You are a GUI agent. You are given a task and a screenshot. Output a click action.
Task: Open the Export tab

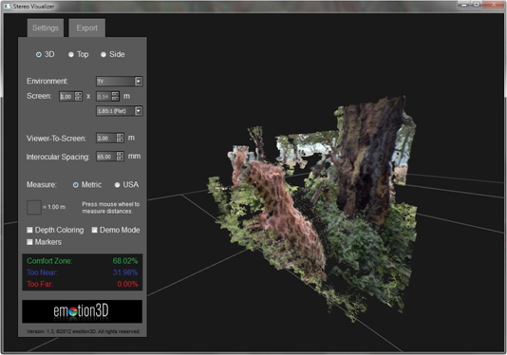click(x=87, y=28)
